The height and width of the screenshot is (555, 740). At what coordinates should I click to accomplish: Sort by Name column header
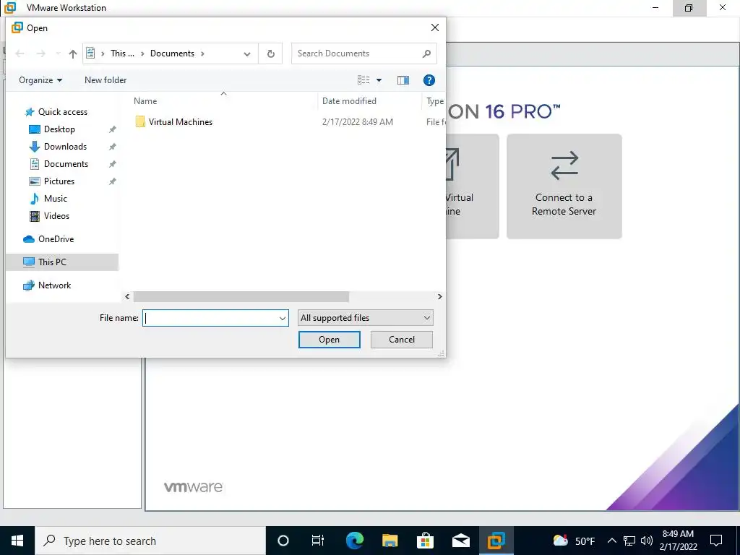tap(145, 101)
